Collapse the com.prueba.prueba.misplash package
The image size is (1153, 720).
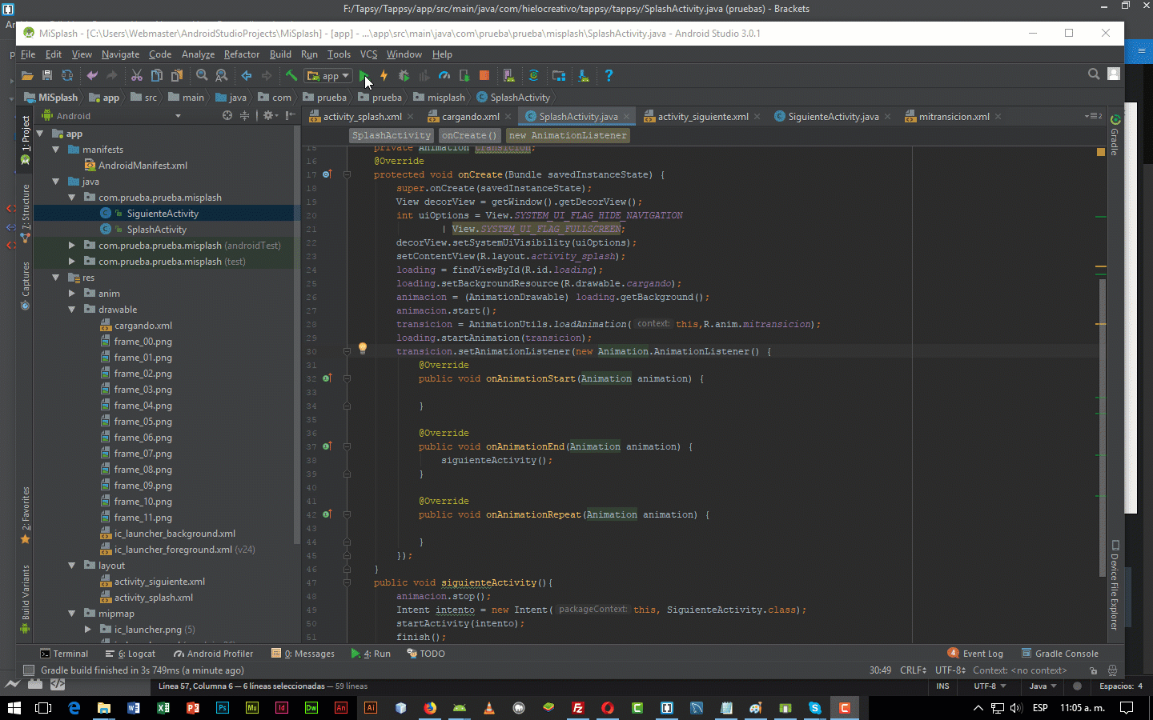point(72,197)
